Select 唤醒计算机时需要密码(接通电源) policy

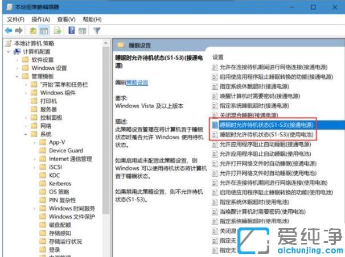[x=260, y=96]
